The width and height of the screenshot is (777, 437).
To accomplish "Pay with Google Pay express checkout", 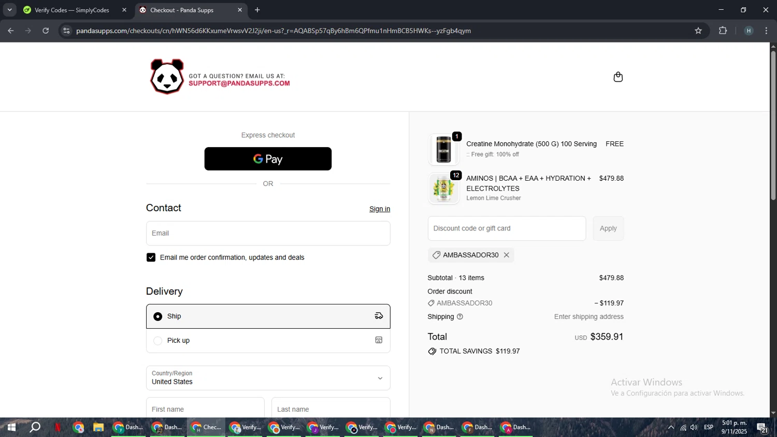I will click(x=268, y=159).
